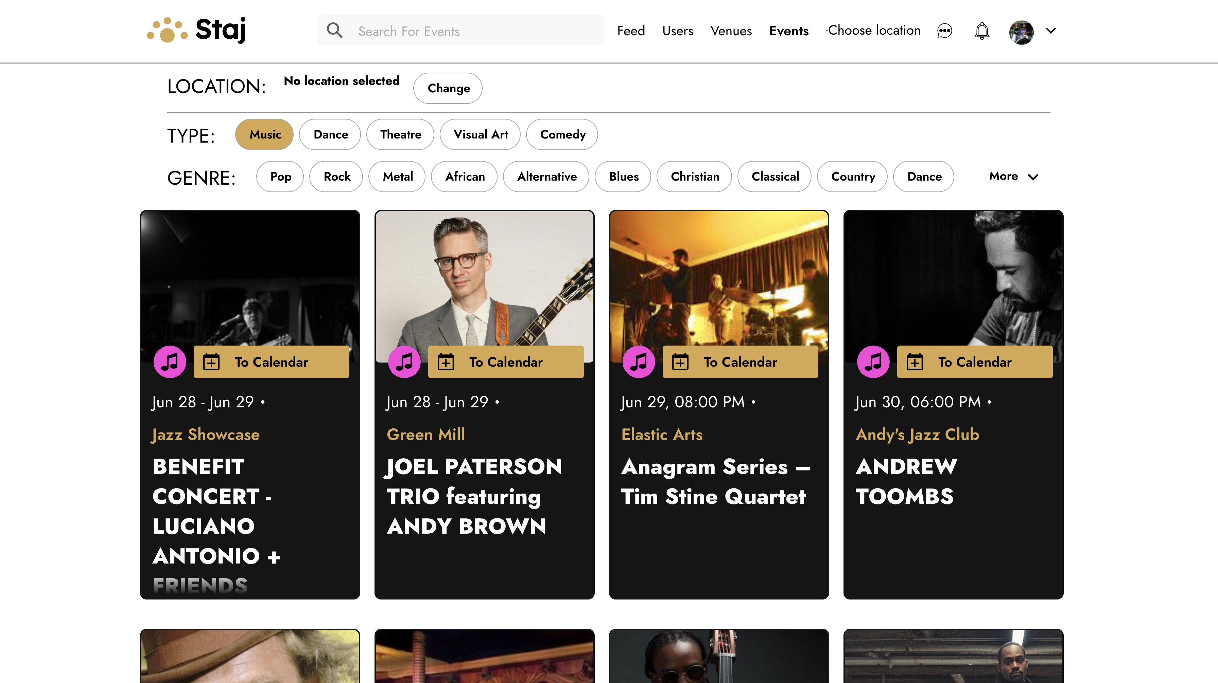
Task: Click the search magnifier icon
Action: (335, 30)
